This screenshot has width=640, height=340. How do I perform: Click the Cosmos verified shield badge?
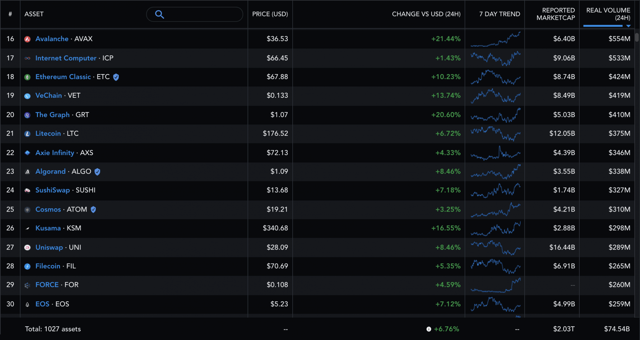[93, 210]
